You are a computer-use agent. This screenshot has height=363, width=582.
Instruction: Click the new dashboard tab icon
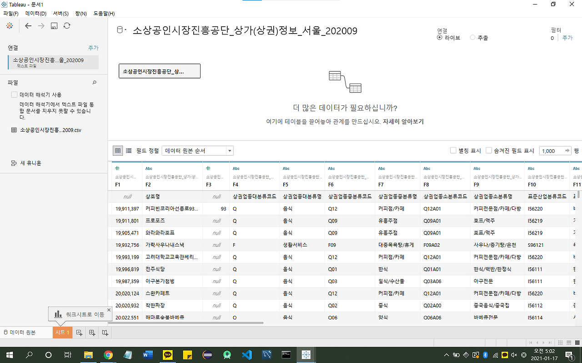(x=92, y=333)
